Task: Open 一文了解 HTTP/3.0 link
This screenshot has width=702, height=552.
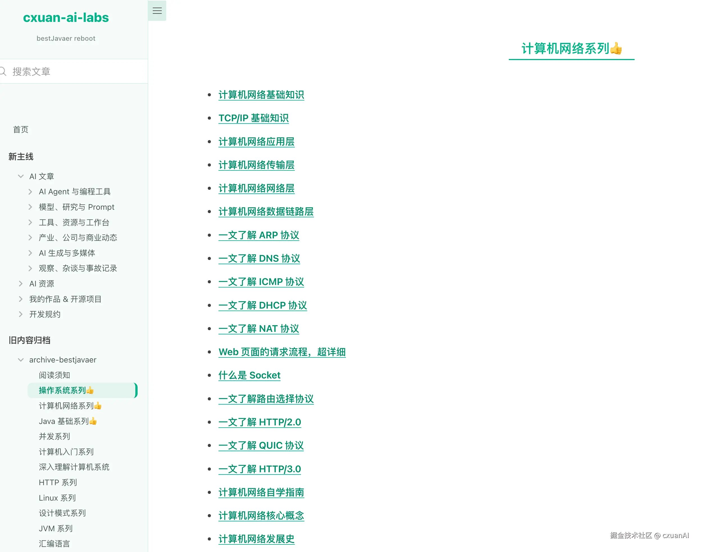Action: point(259,469)
